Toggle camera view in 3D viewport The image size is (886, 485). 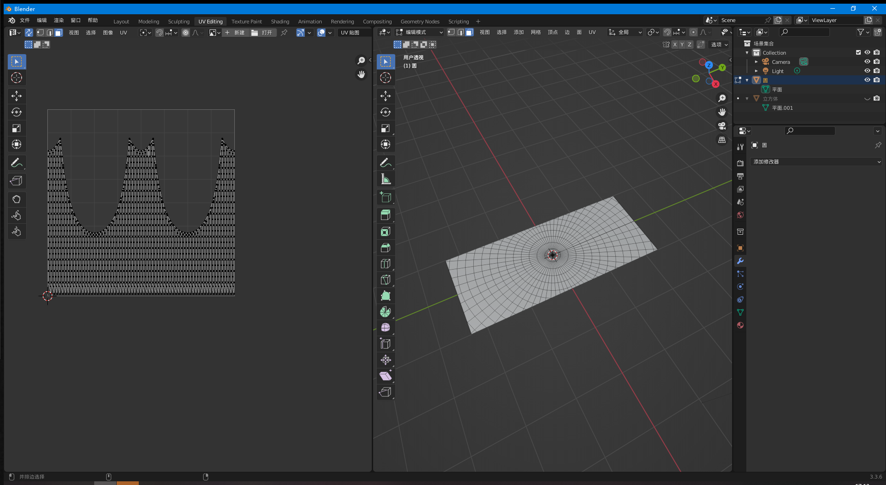[x=722, y=126]
